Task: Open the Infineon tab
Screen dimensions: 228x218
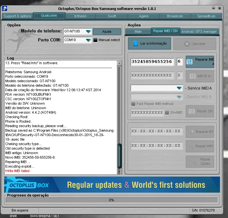Action: [80, 16]
